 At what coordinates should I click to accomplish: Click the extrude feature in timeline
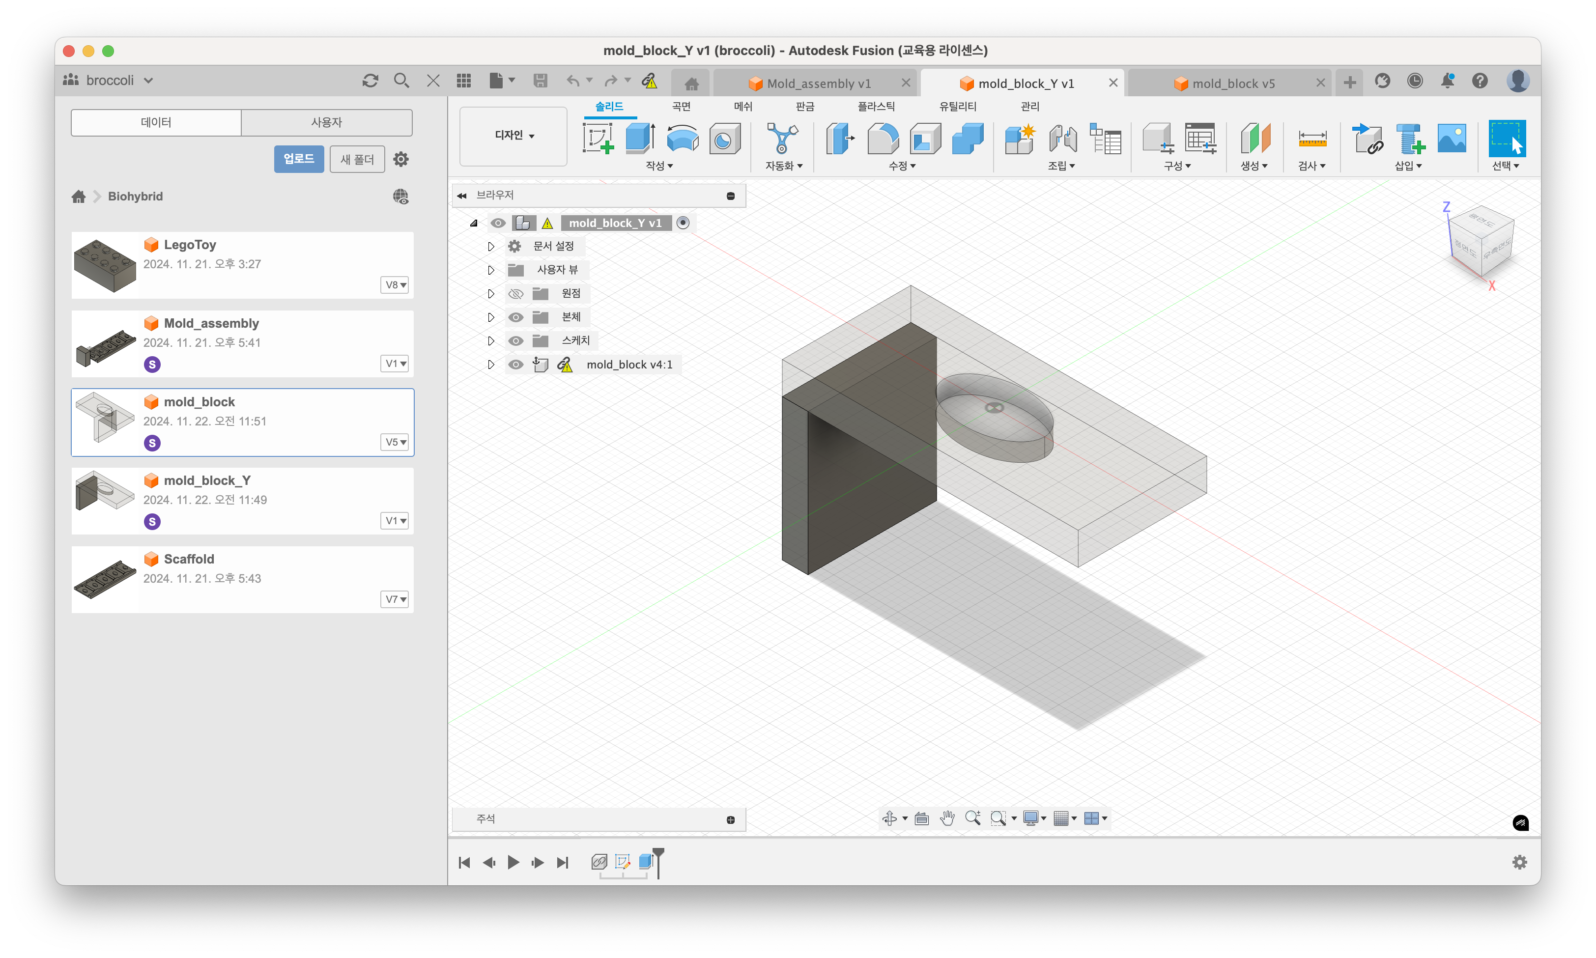[646, 862]
